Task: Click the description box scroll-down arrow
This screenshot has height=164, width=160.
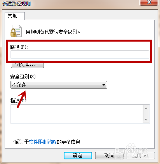Action: coord(146,119)
